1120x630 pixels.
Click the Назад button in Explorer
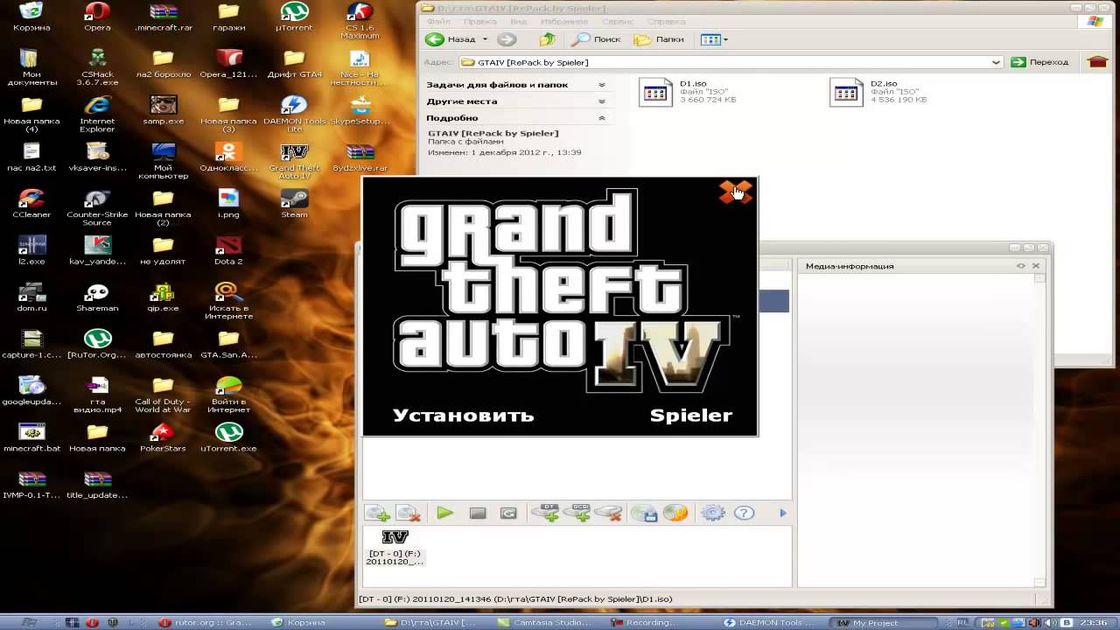click(451, 39)
